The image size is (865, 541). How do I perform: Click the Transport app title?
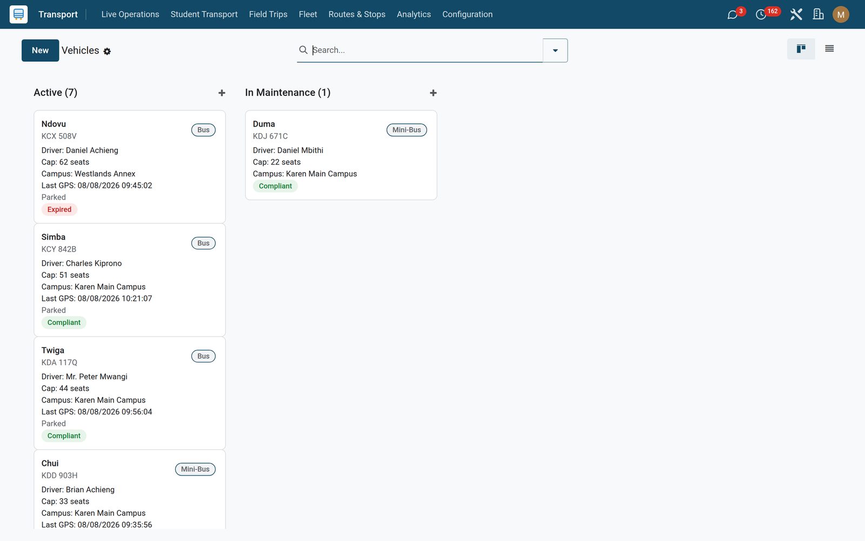coord(58,14)
